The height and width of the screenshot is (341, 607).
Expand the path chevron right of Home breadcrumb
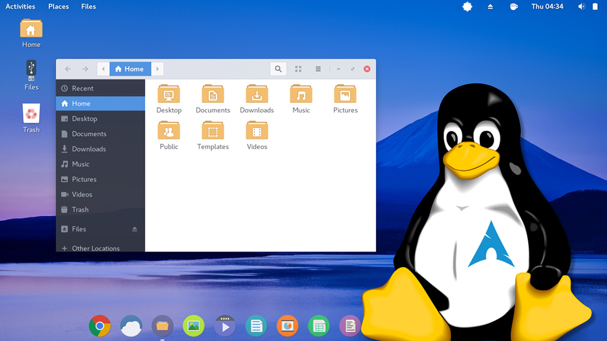coord(157,69)
